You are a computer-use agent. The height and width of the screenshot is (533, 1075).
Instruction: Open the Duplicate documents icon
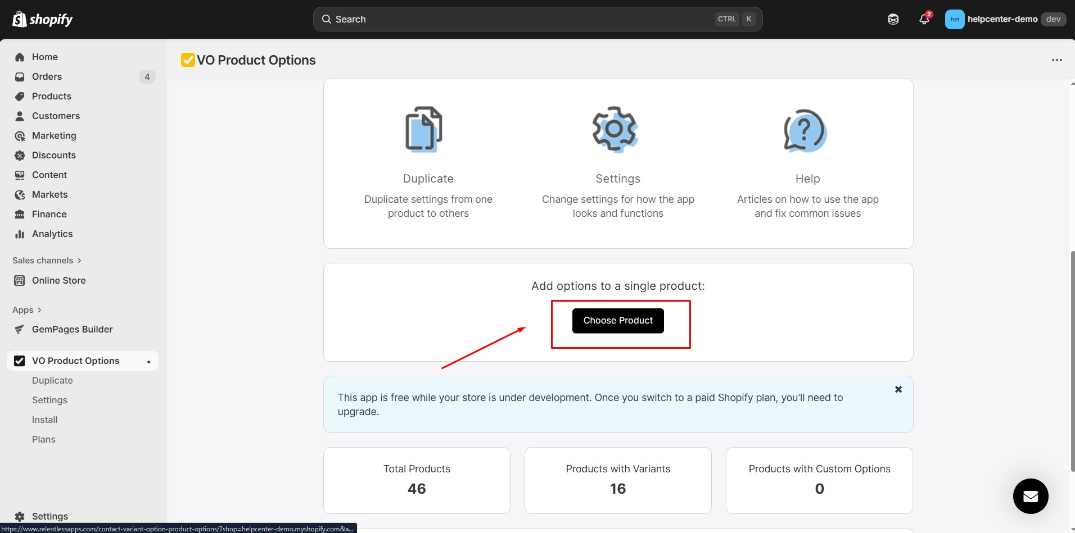click(x=424, y=129)
